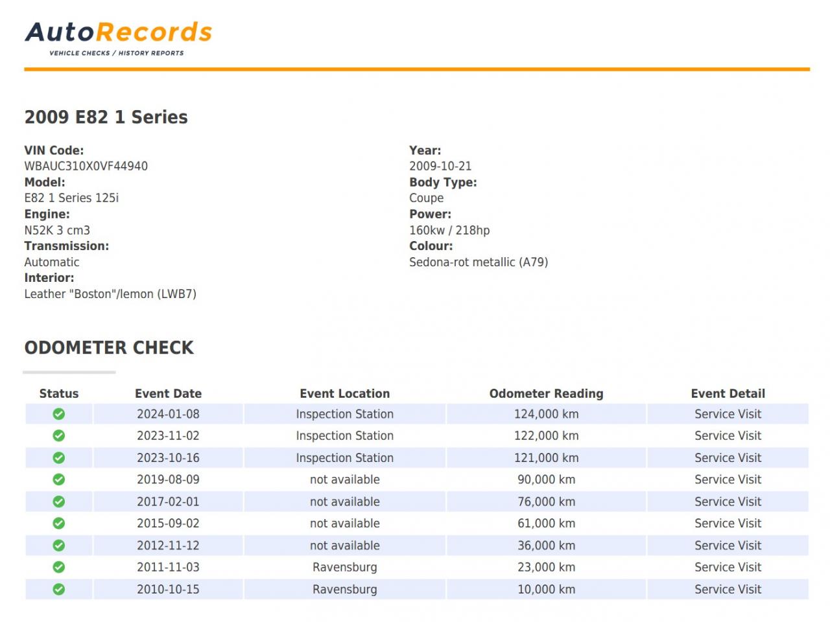Click not available in the 2019-08-09 row
This screenshot has width=830, height=622.
pos(345,479)
